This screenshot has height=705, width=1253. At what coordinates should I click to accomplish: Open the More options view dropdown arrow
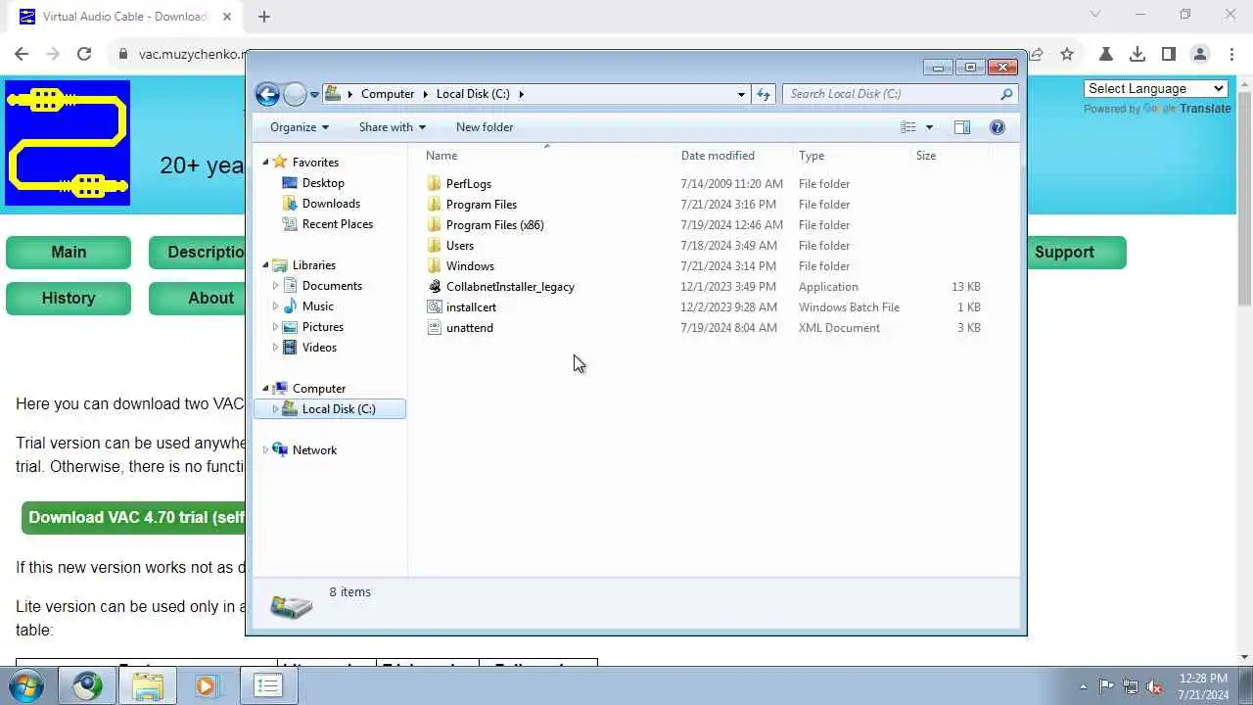coord(929,127)
